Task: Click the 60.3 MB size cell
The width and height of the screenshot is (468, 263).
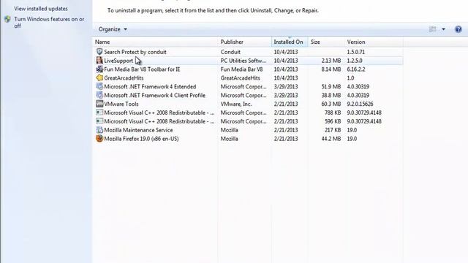Action: click(331, 104)
